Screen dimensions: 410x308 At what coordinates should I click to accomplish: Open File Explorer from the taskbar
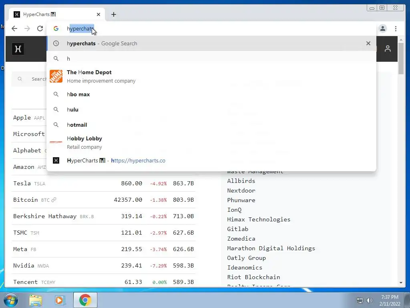pos(36,300)
